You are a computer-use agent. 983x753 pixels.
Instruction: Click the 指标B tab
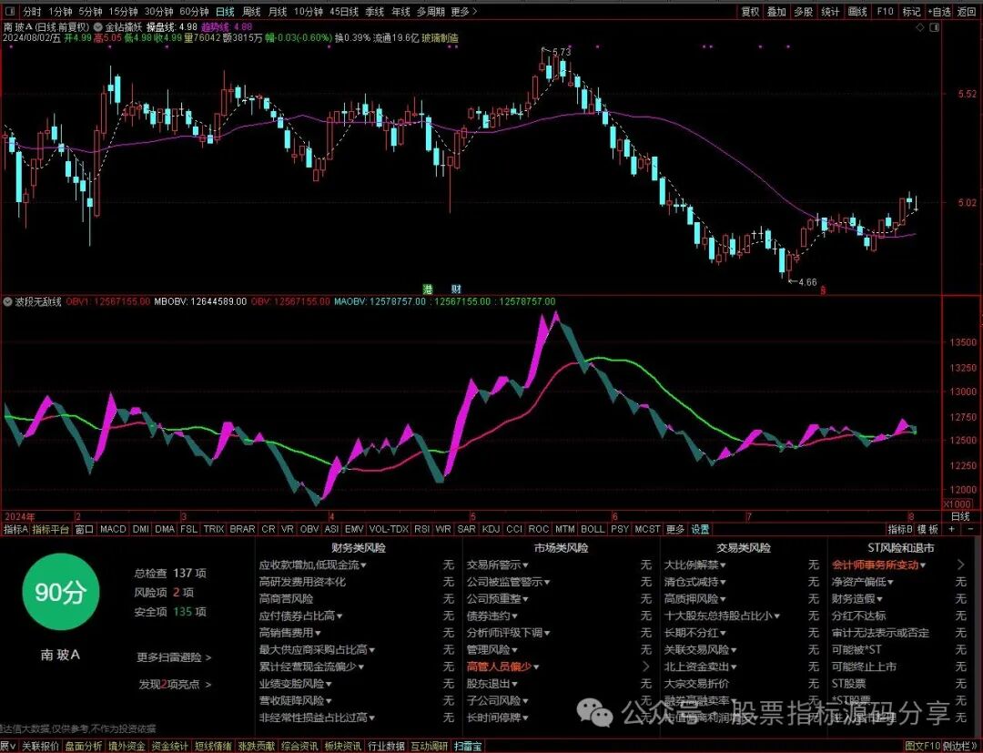900,529
